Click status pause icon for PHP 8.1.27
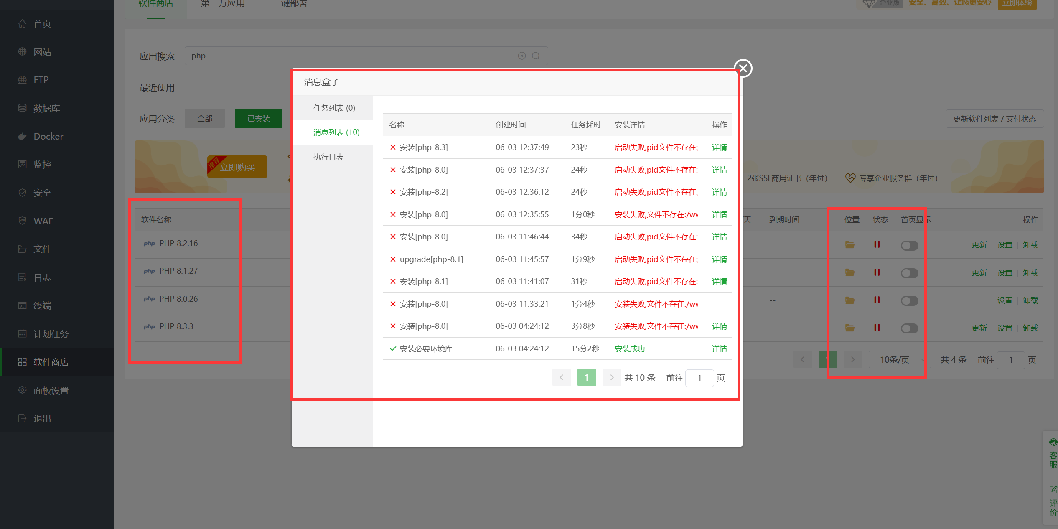The width and height of the screenshot is (1058, 529). coord(877,272)
